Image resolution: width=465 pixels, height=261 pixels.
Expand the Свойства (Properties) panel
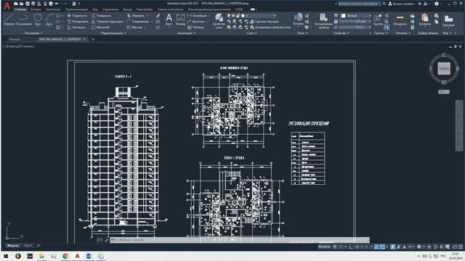pyautogui.click(x=341, y=33)
